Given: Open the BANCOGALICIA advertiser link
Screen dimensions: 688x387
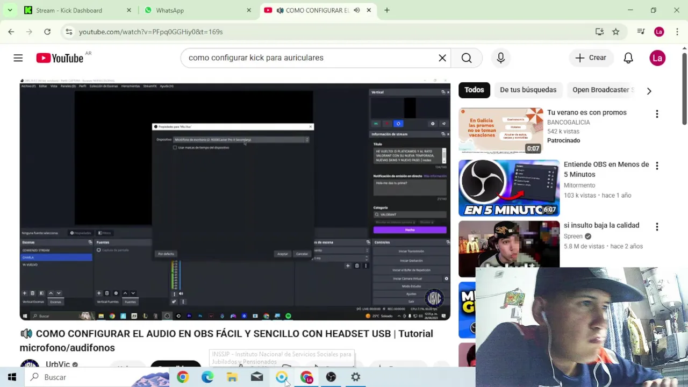Looking at the screenshot, I should pyautogui.click(x=569, y=123).
